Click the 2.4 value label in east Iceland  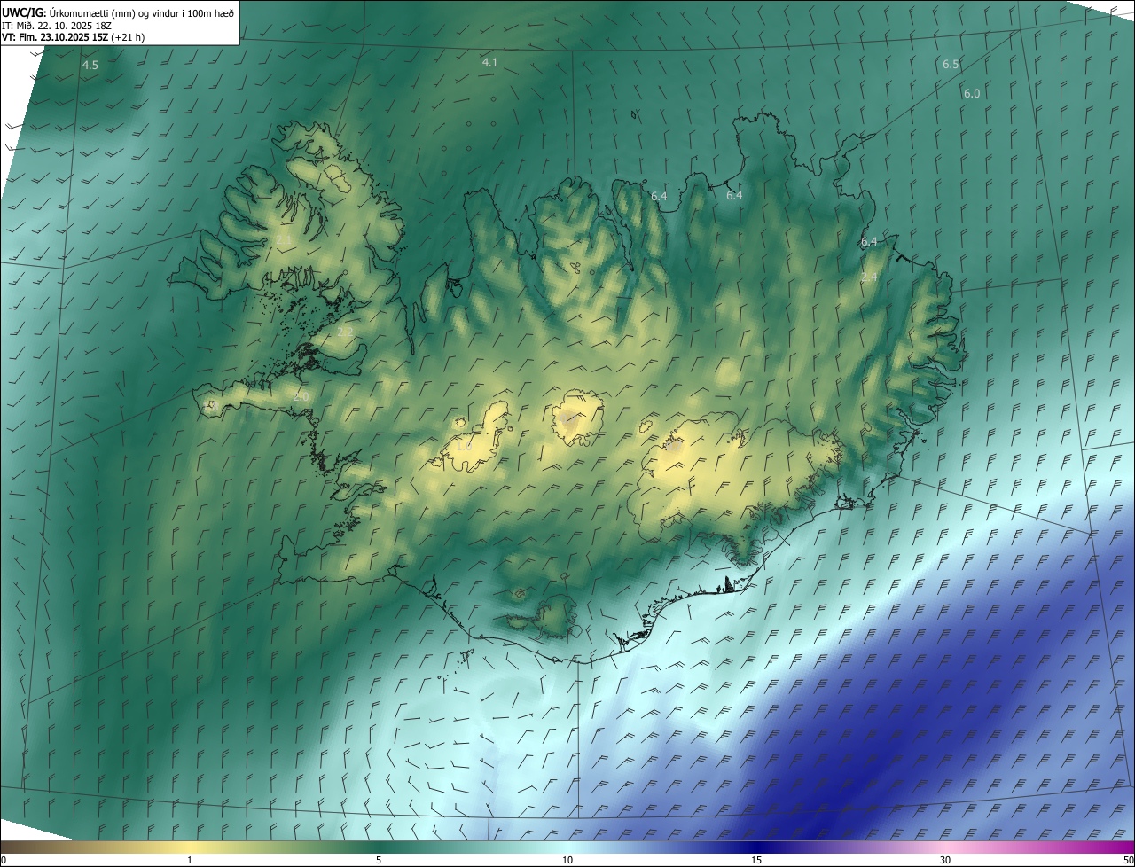tap(869, 277)
